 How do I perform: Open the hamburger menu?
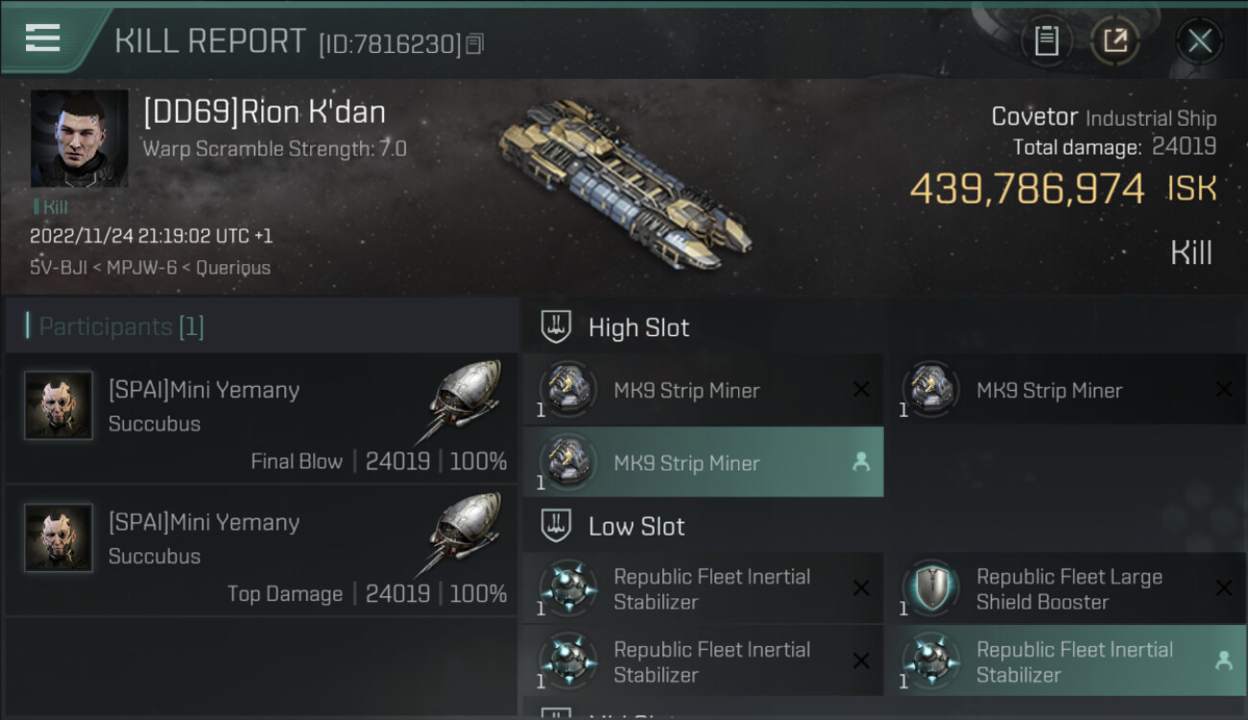tap(43, 38)
